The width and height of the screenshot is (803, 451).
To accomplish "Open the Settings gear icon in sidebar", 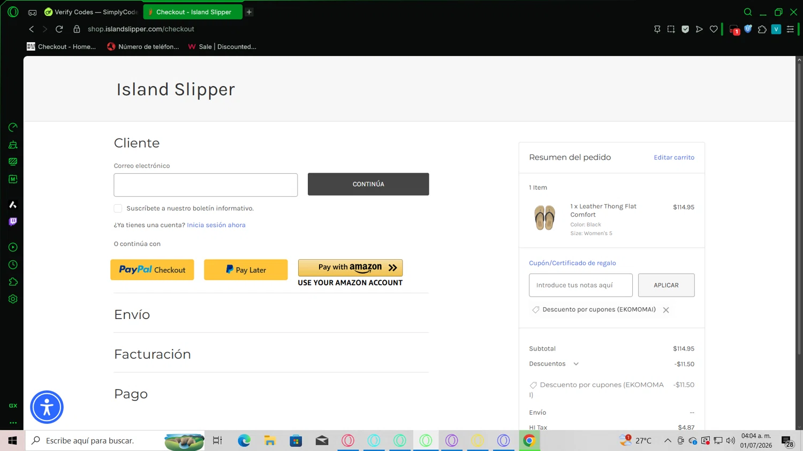I will pos(13,299).
